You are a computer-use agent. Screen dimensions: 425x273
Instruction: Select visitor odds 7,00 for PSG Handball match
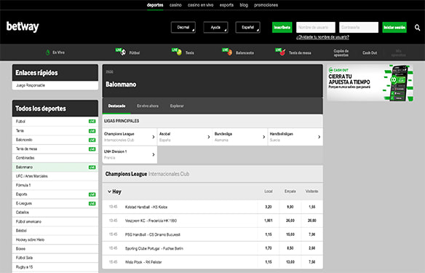(312, 234)
